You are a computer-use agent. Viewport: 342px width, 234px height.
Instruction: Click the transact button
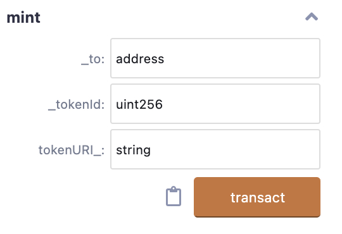[x=257, y=197]
